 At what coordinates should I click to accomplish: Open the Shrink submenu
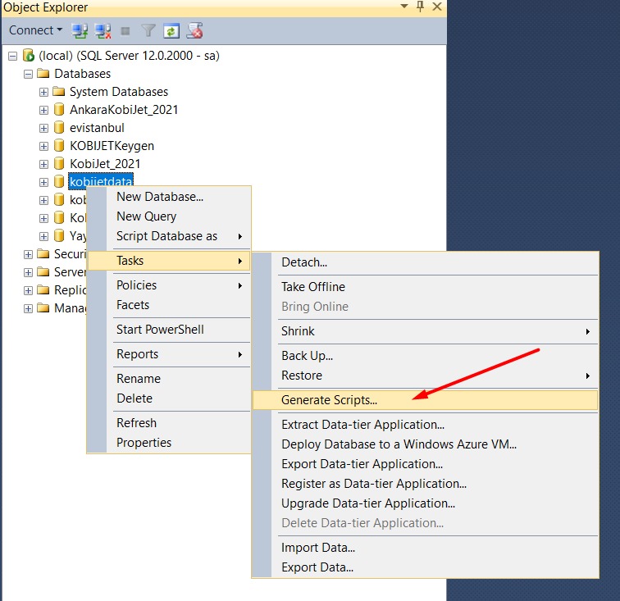(425, 331)
